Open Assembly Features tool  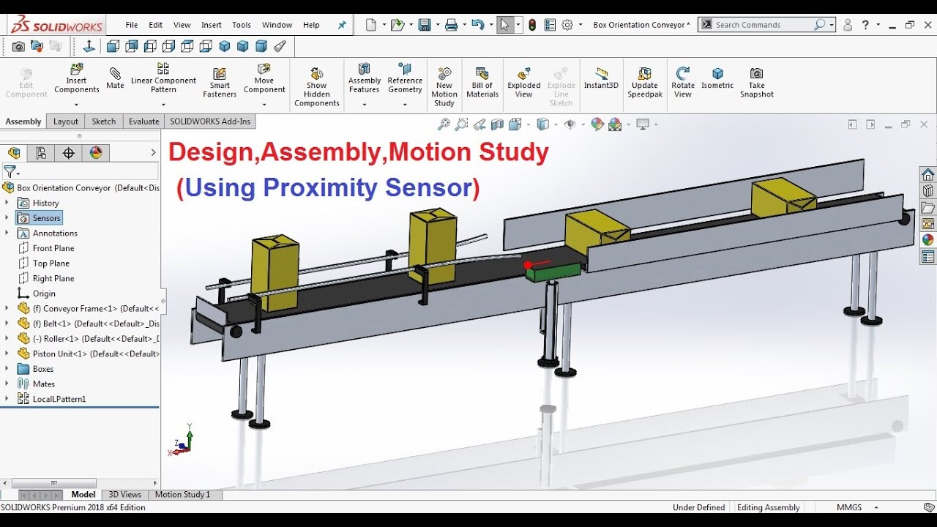tap(364, 78)
